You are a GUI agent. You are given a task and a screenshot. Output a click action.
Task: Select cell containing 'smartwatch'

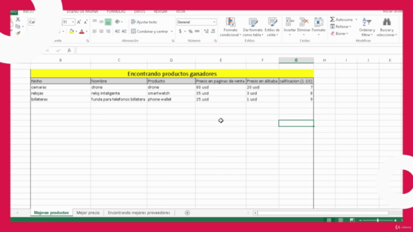point(171,93)
